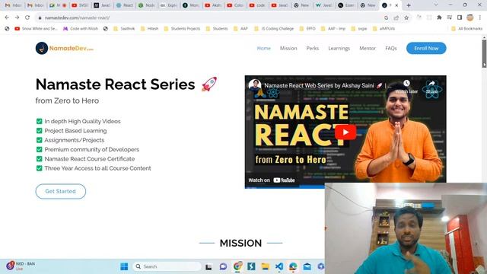Go to the Mission nav item
This screenshot has width=487, height=274.
[288, 48]
